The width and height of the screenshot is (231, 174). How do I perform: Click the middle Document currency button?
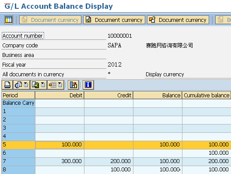click(114, 20)
